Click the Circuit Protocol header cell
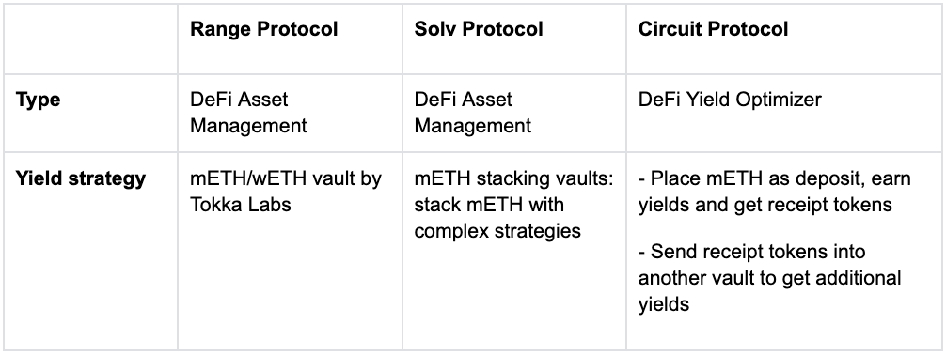The image size is (946, 355). pos(713,29)
